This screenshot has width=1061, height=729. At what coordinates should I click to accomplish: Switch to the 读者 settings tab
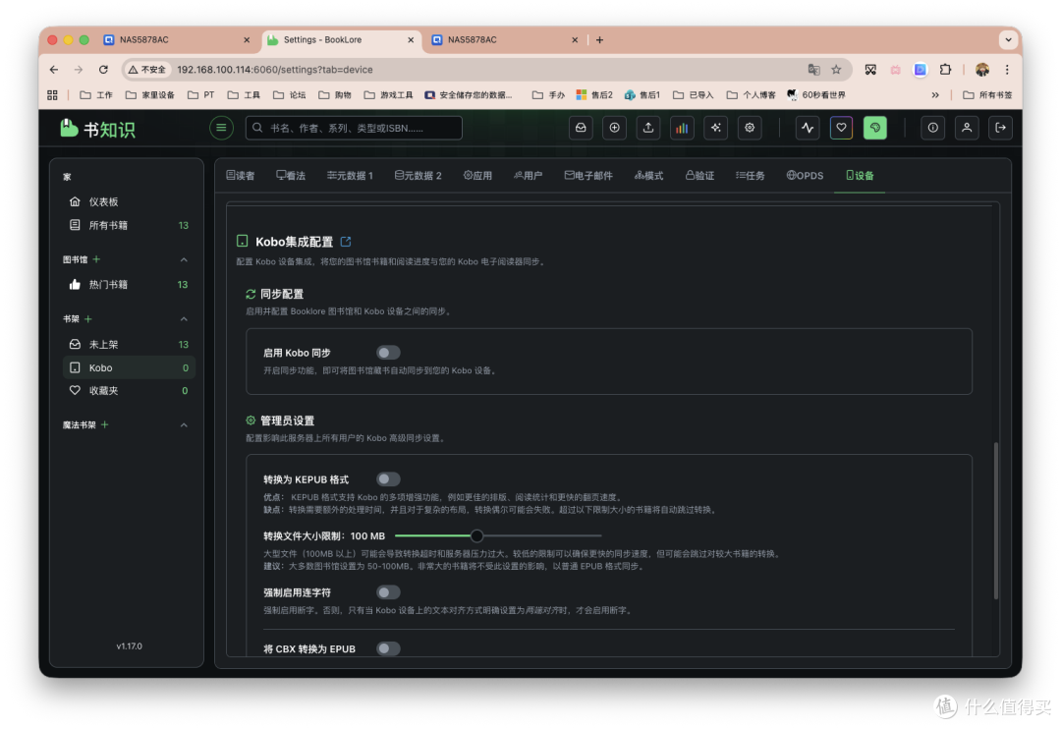(241, 175)
